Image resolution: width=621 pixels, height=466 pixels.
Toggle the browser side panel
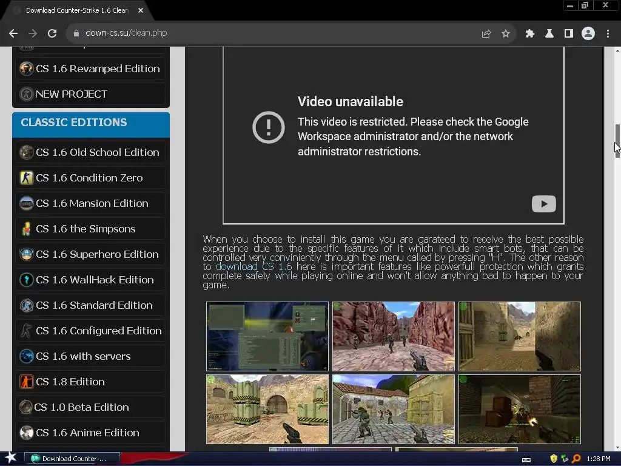coord(568,34)
